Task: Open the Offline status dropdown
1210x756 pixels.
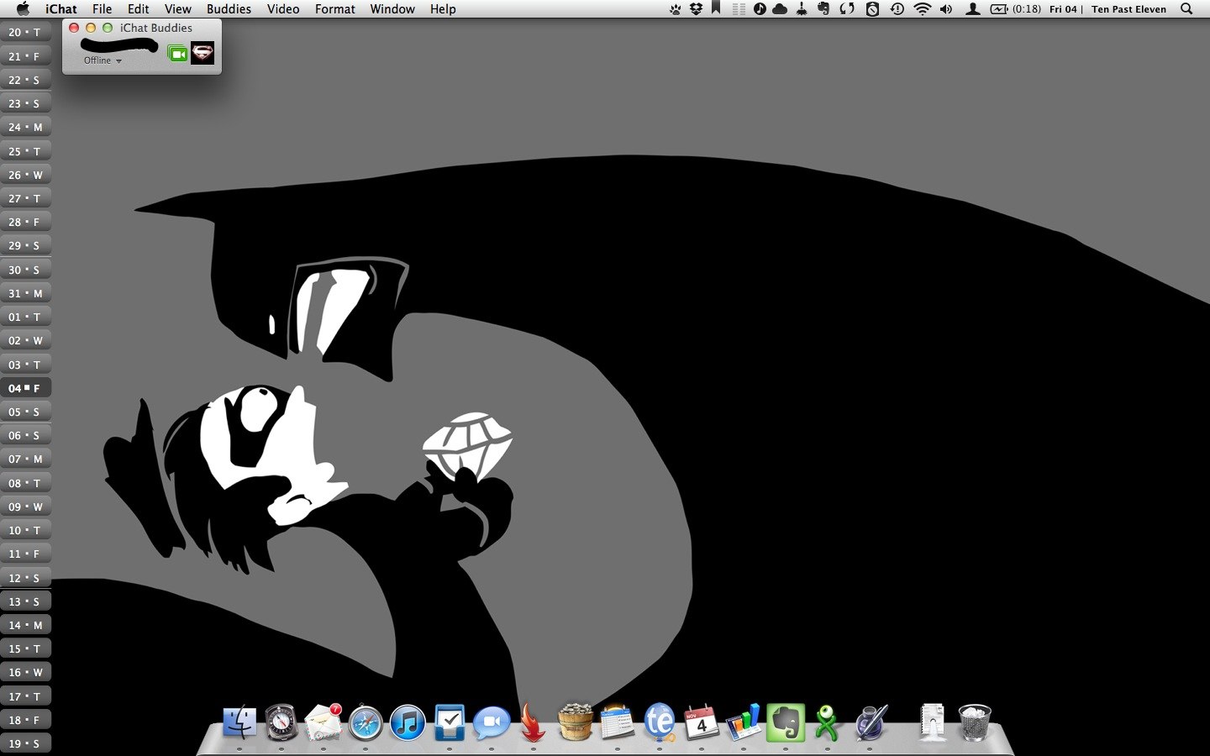Action: click(103, 60)
